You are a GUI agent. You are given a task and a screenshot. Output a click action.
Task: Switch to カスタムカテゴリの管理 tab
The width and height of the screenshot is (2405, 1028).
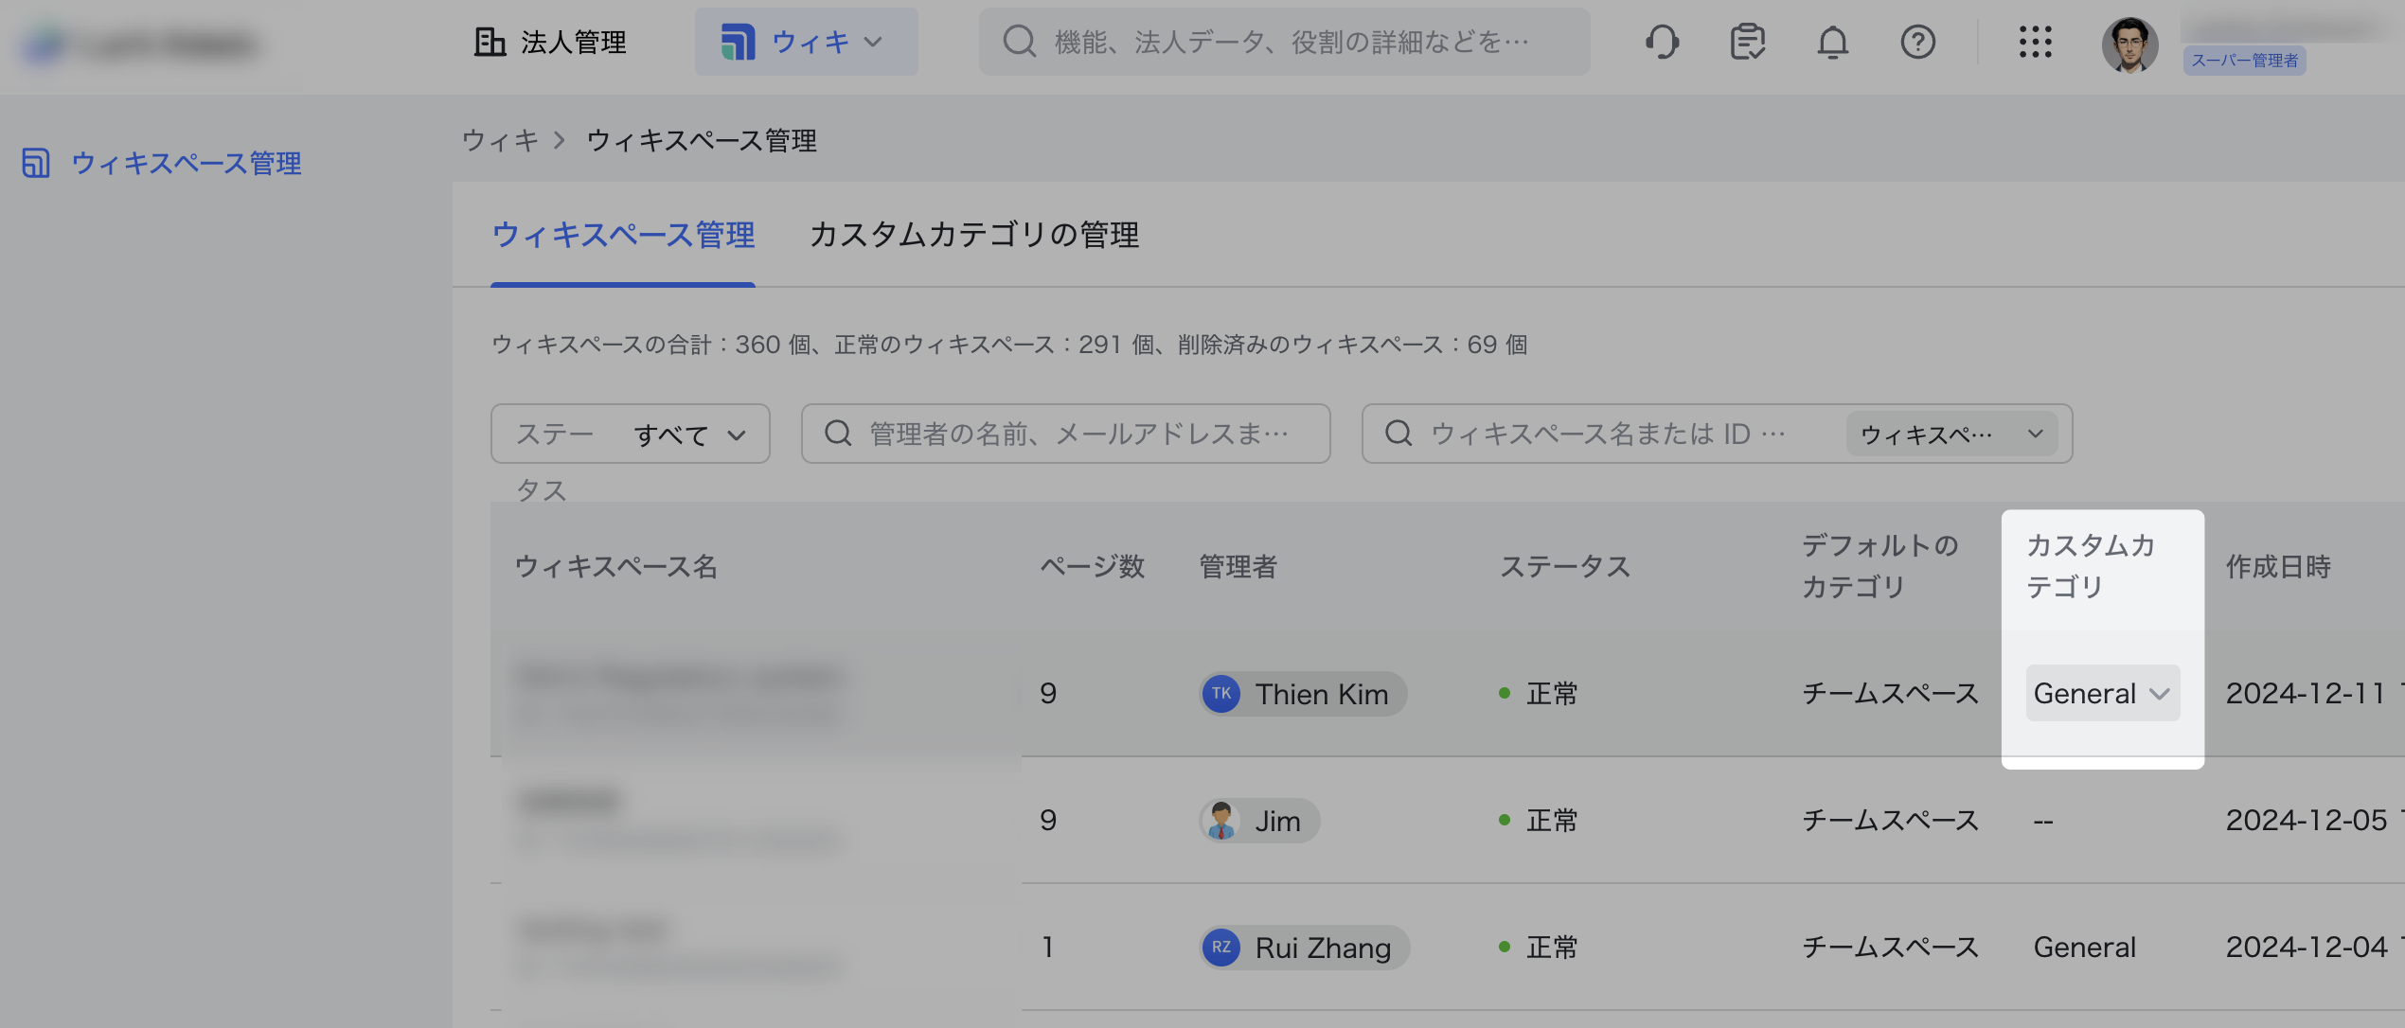[973, 235]
